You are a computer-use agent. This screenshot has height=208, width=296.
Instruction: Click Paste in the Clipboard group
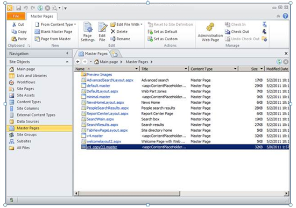click(19, 39)
